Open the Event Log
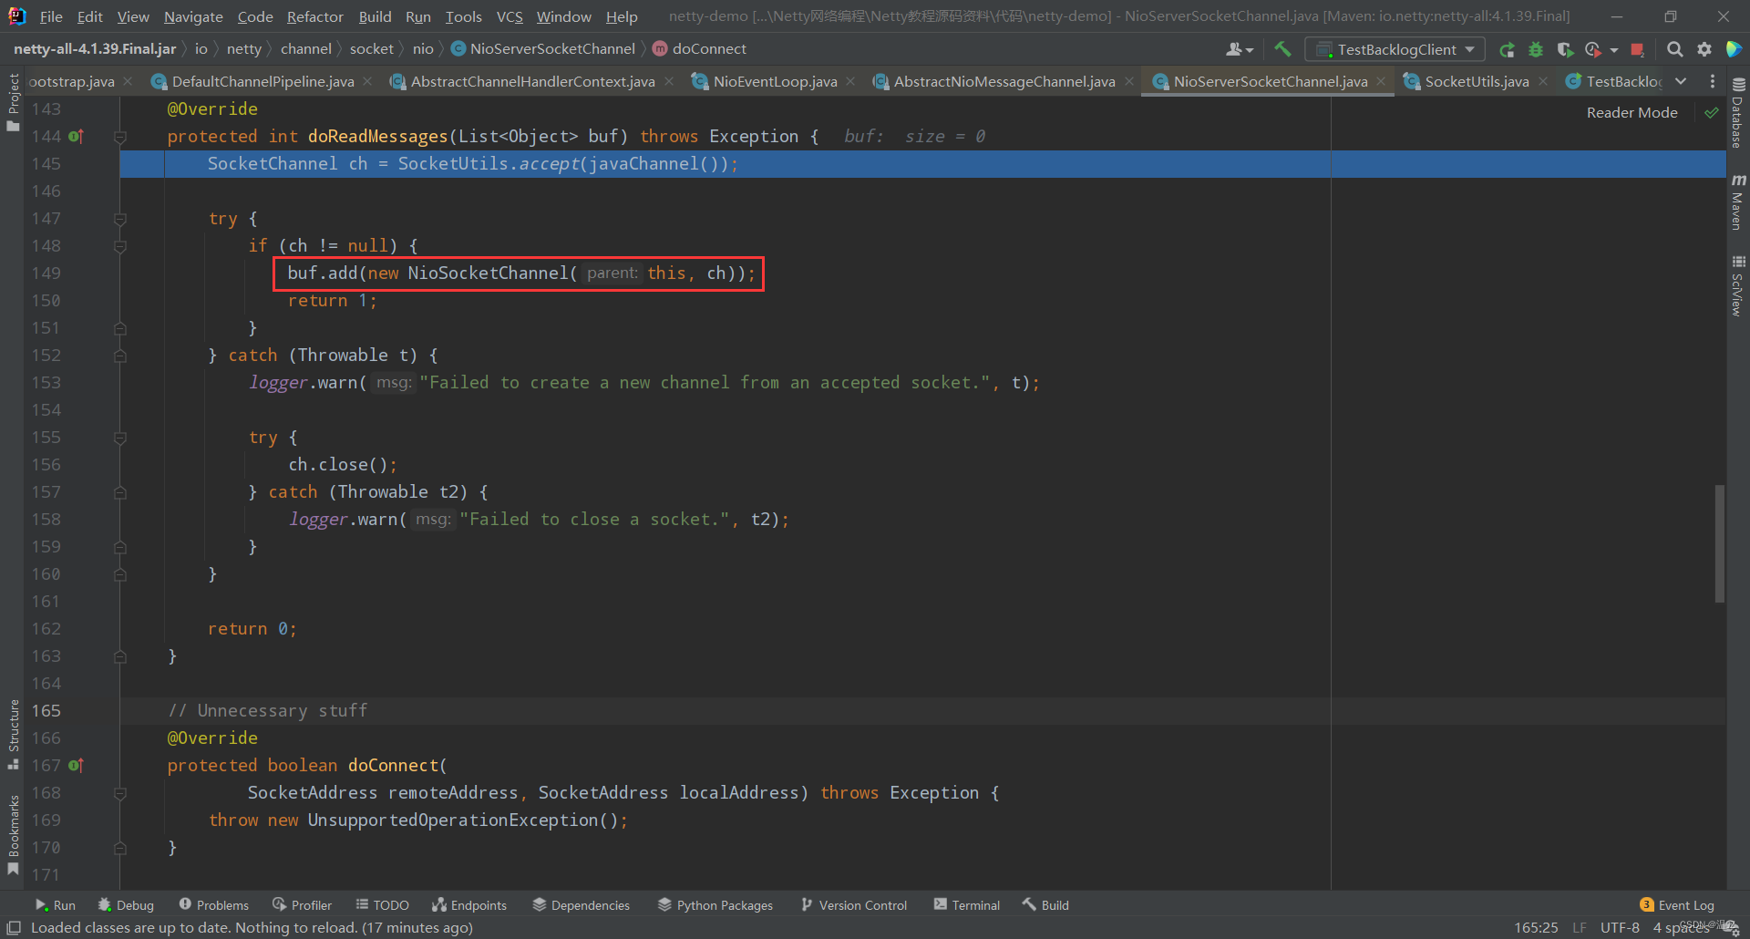The width and height of the screenshot is (1750, 939). 1676,904
